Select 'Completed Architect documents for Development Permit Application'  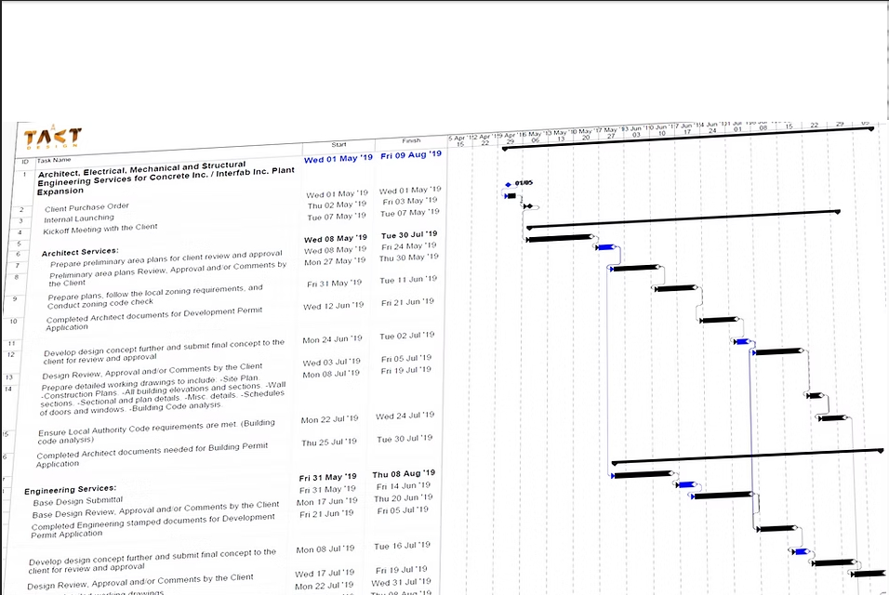(x=153, y=319)
